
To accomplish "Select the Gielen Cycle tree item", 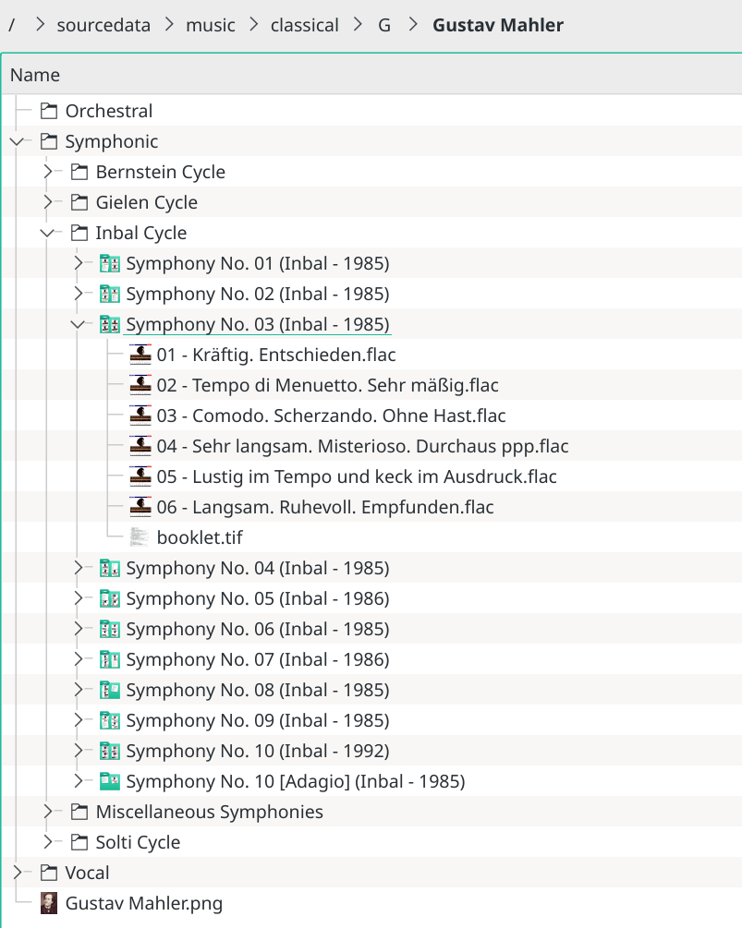I will pos(148,202).
